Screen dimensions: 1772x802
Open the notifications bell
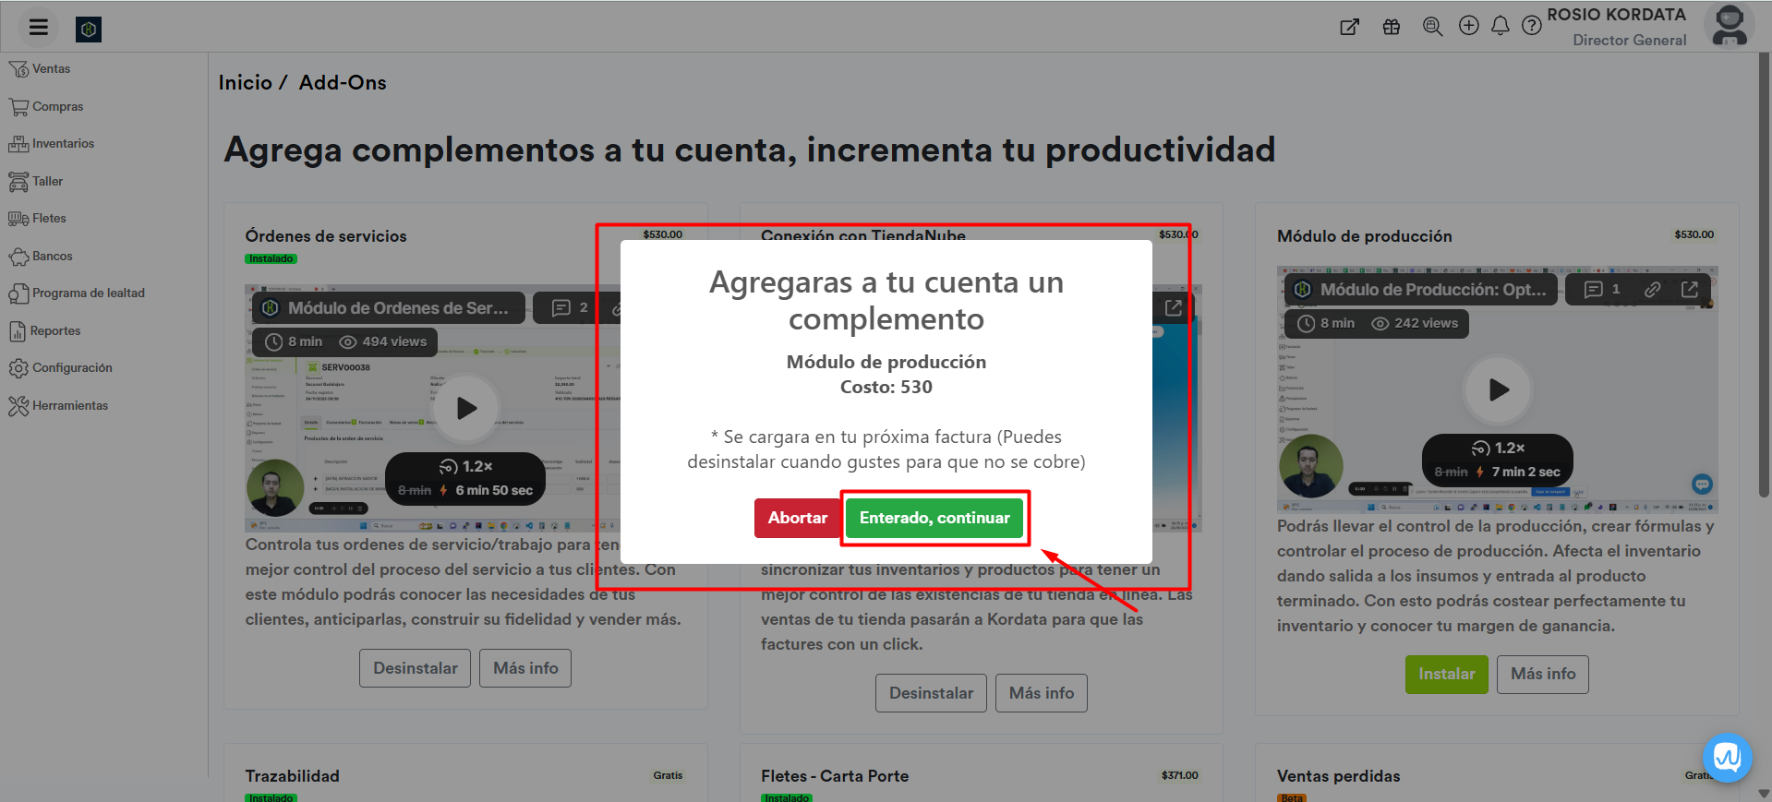[x=1500, y=26]
